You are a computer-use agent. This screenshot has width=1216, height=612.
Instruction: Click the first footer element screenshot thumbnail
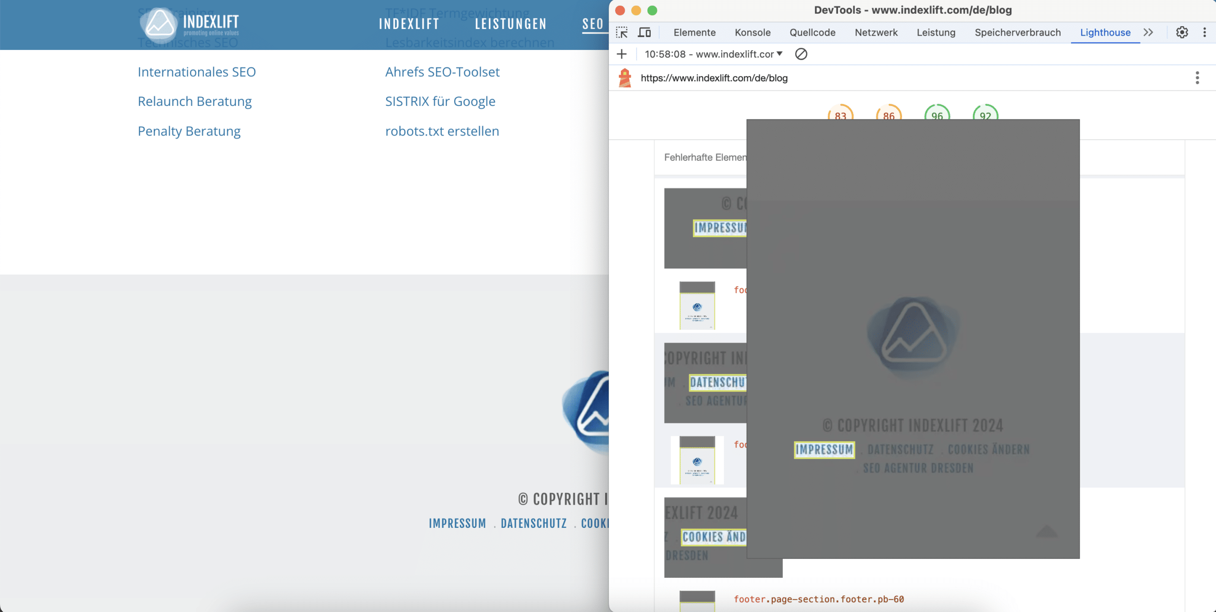tap(697, 306)
